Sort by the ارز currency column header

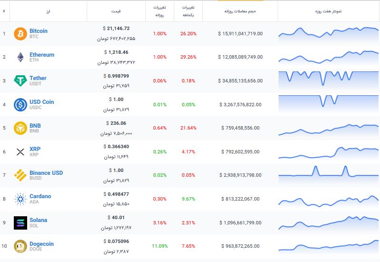point(48,11)
